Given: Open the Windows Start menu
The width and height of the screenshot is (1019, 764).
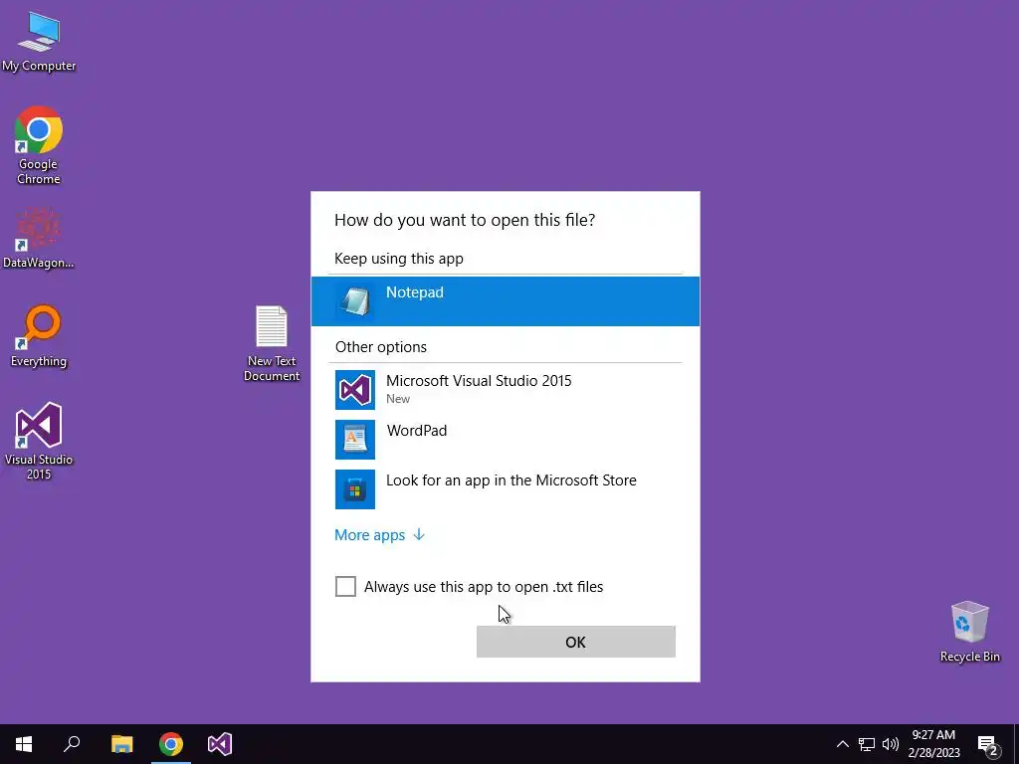Looking at the screenshot, I should [x=24, y=744].
